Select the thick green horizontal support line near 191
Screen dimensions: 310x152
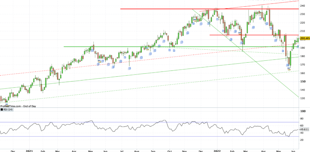(x=121, y=47)
